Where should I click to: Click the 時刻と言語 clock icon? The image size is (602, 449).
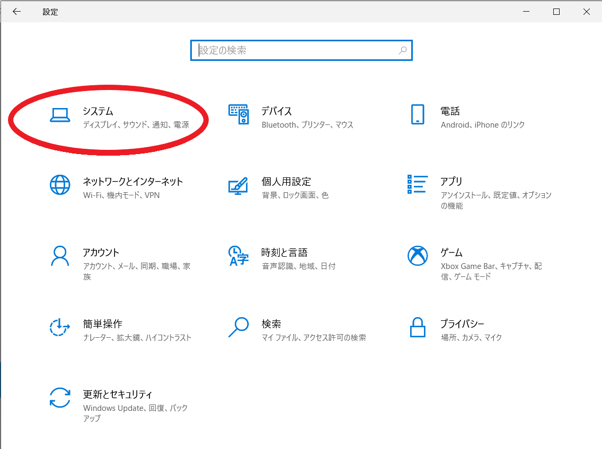point(238,256)
